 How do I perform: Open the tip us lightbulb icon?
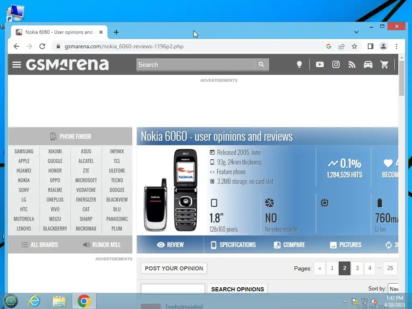click(299, 65)
